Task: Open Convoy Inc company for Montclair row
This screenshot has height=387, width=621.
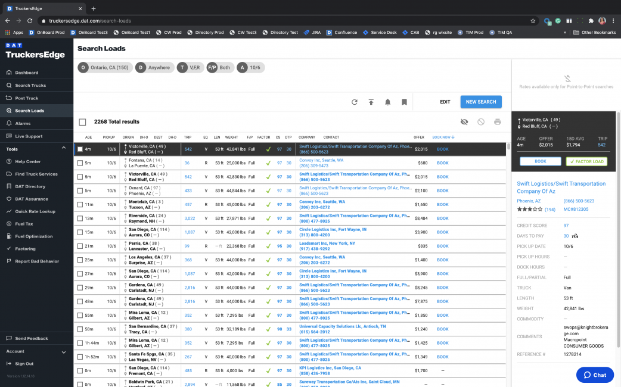Action: [x=322, y=202]
